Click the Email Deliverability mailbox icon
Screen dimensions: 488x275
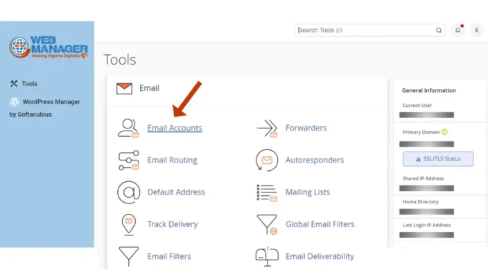tap(267, 257)
